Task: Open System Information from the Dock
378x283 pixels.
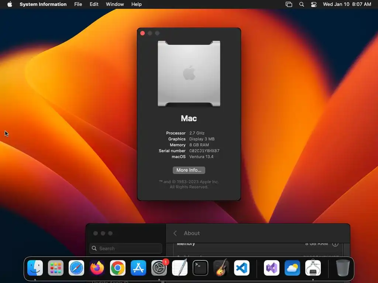Action: [313, 268]
